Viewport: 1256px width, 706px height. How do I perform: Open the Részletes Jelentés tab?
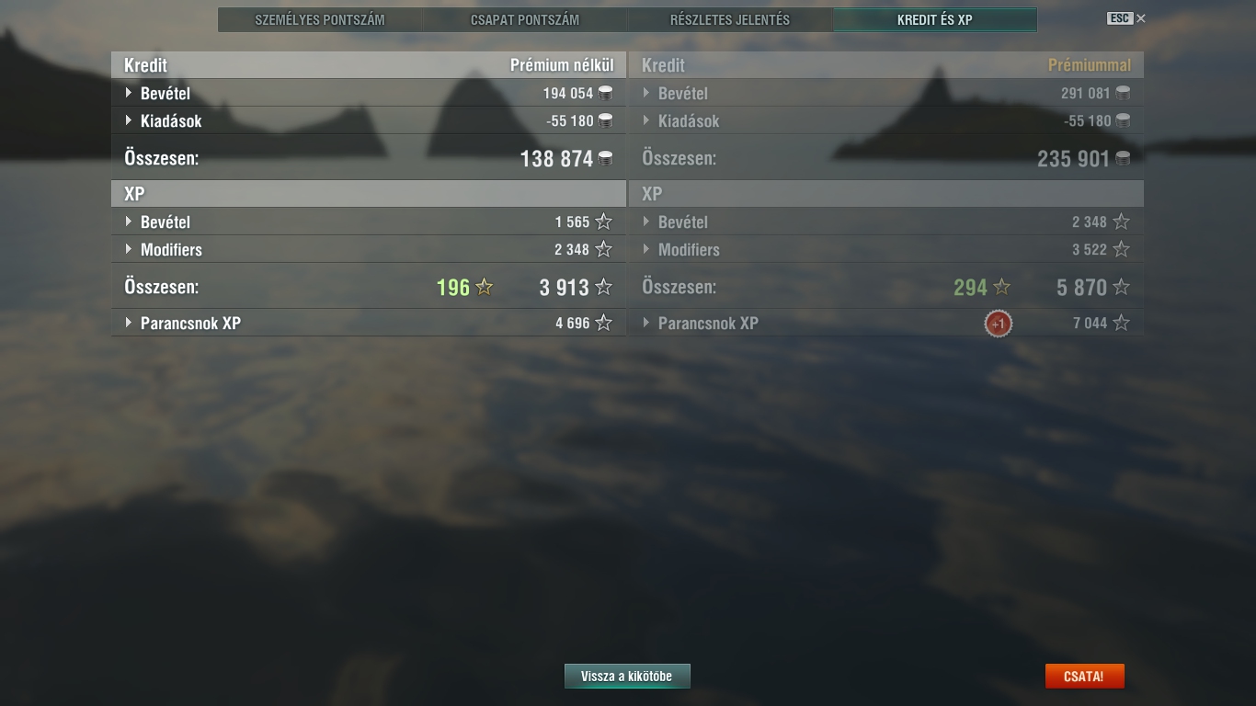730,19
